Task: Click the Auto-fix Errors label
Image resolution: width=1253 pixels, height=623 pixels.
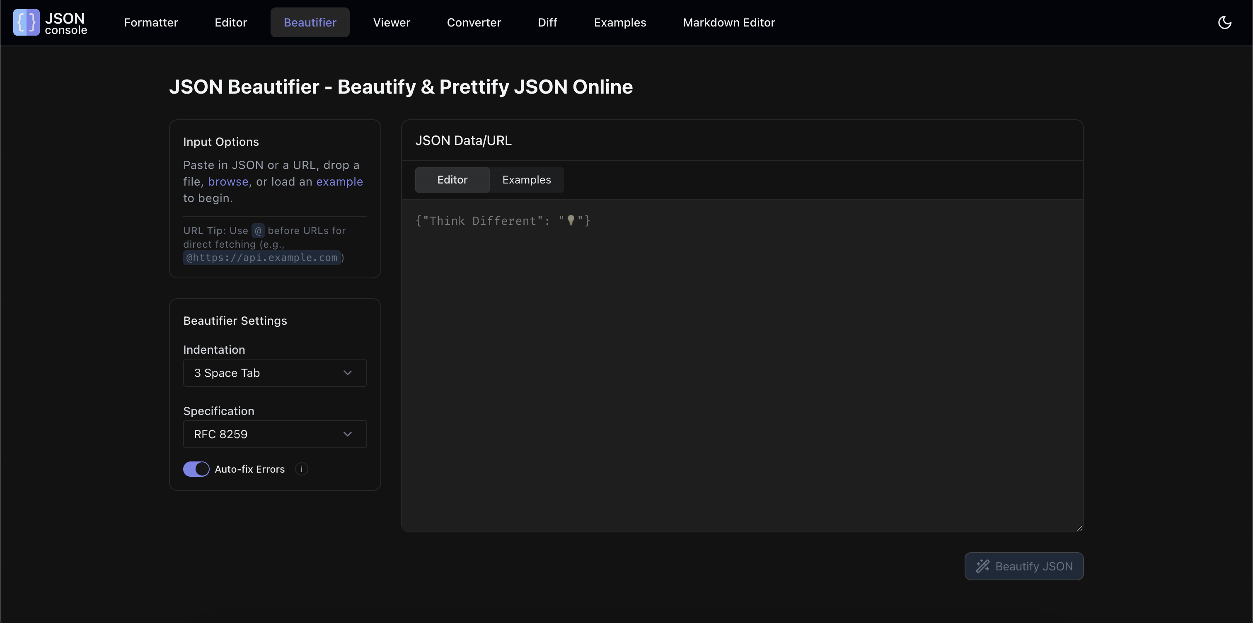Action: [x=249, y=469]
